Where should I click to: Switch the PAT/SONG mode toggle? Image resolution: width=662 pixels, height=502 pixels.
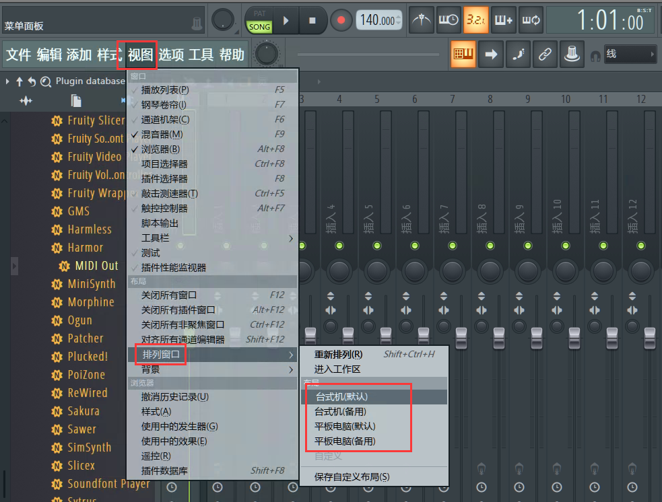tap(259, 20)
